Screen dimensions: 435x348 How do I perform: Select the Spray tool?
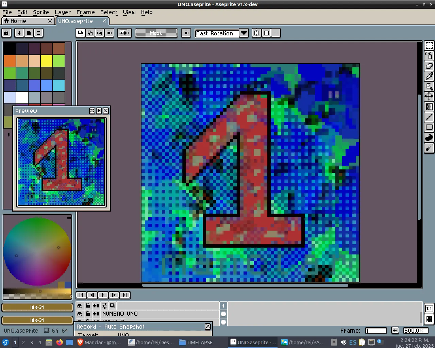tap(429, 56)
